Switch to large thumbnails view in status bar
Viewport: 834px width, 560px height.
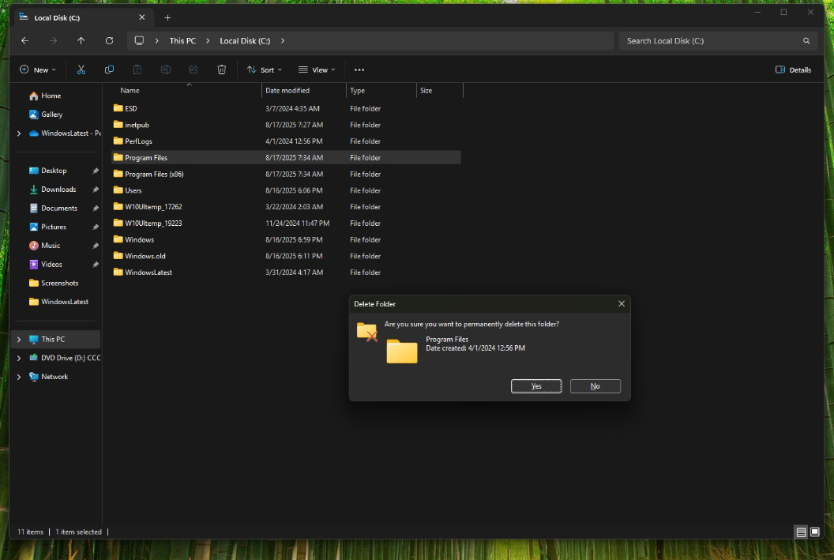click(x=815, y=532)
